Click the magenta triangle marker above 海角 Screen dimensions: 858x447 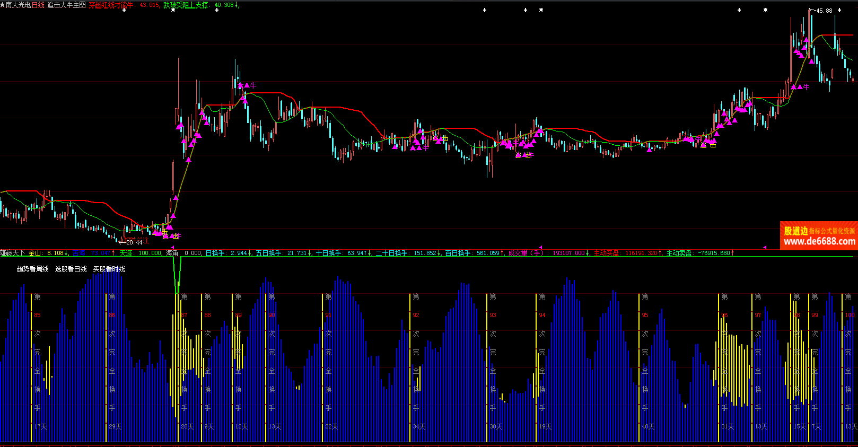point(172,248)
